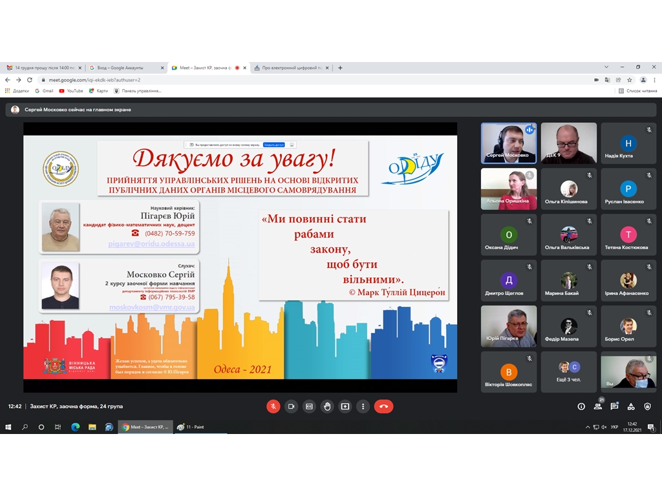This screenshot has width=662, height=496.
Task: Select Сергей Московко's video tile
Action: (x=509, y=143)
